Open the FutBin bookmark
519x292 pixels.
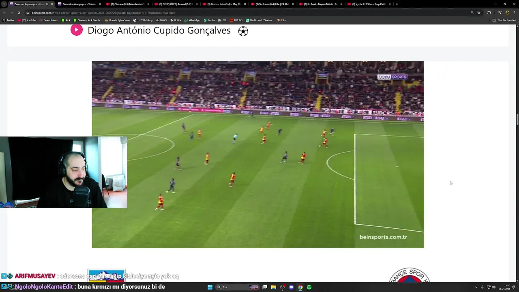(210, 20)
